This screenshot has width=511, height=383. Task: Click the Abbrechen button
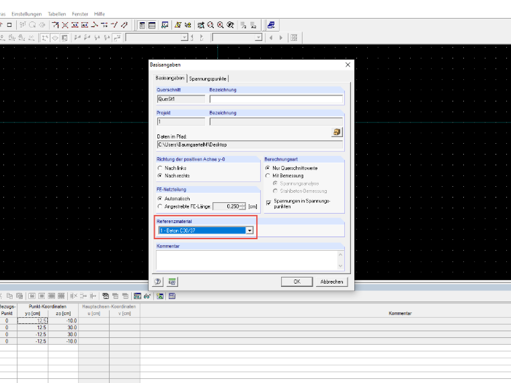click(x=331, y=282)
